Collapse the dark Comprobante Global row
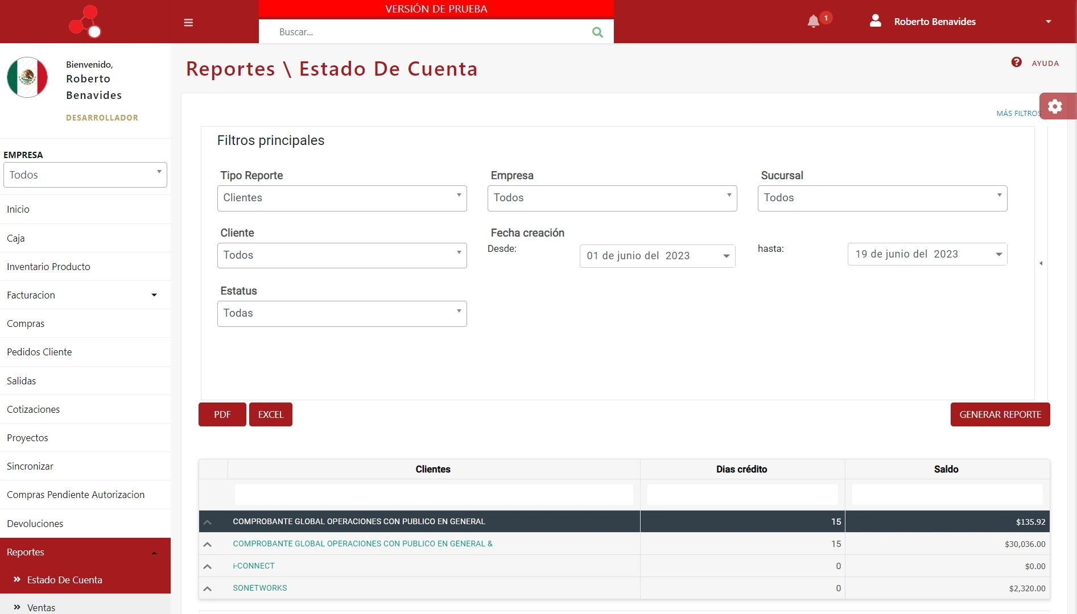Screen dimensions: 1077x614 tap(208, 522)
